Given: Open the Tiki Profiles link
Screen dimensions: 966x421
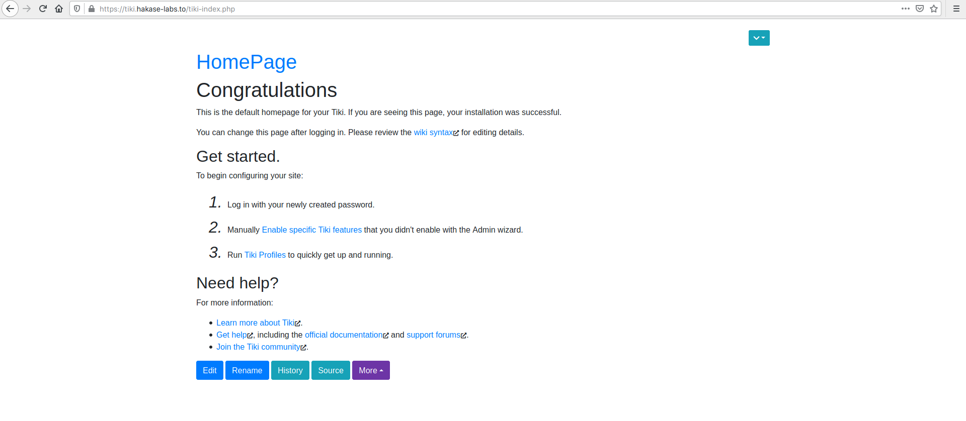Looking at the screenshot, I should (265, 255).
